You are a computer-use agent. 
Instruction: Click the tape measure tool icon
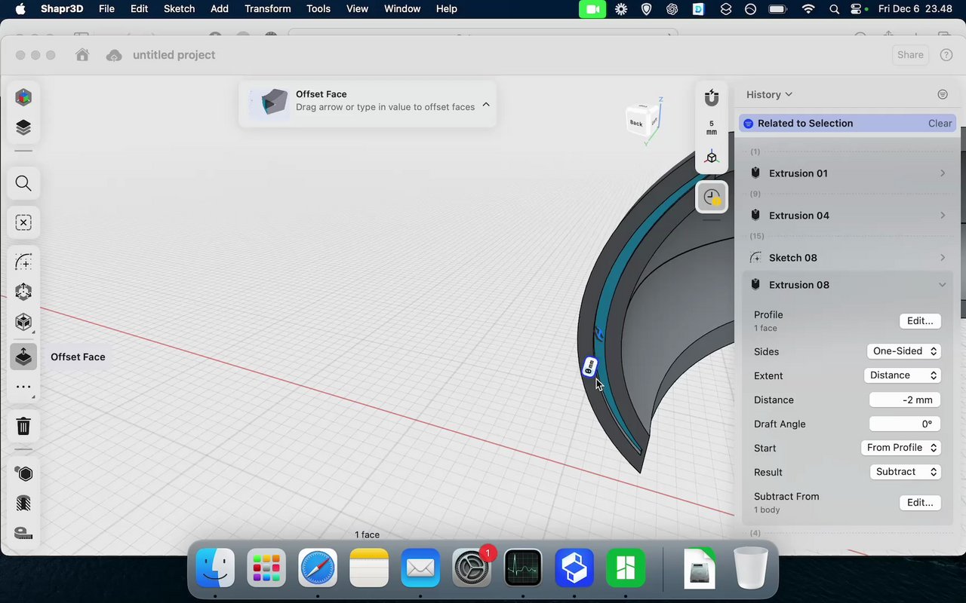23,533
